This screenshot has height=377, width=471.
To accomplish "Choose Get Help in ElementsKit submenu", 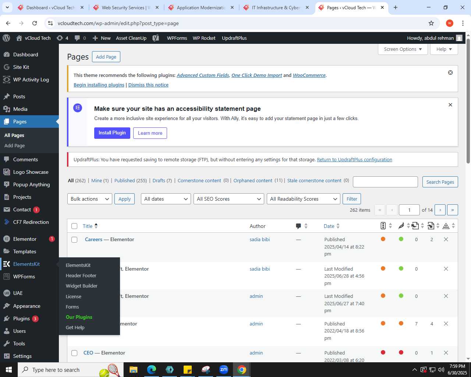I will pyautogui.click(x=75, y=327).
